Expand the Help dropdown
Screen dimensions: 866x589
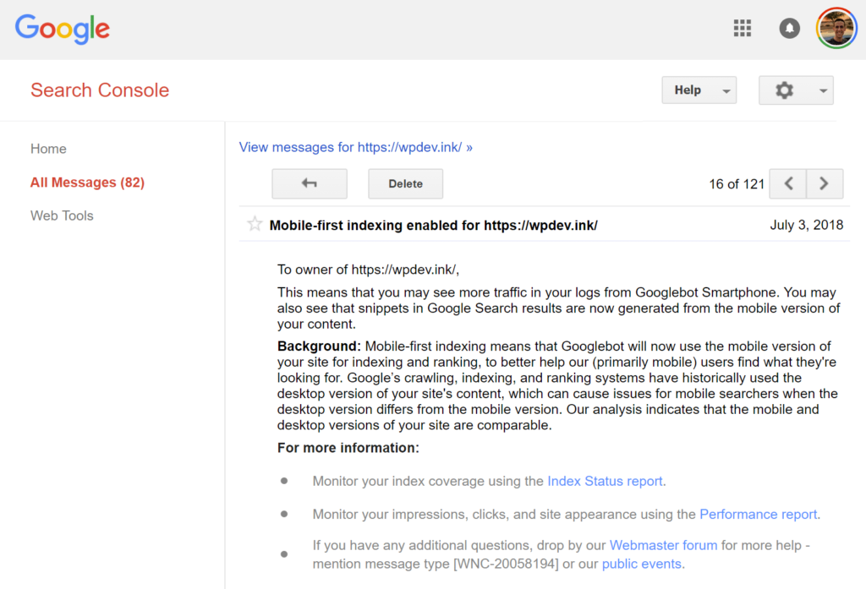point(699,90)
